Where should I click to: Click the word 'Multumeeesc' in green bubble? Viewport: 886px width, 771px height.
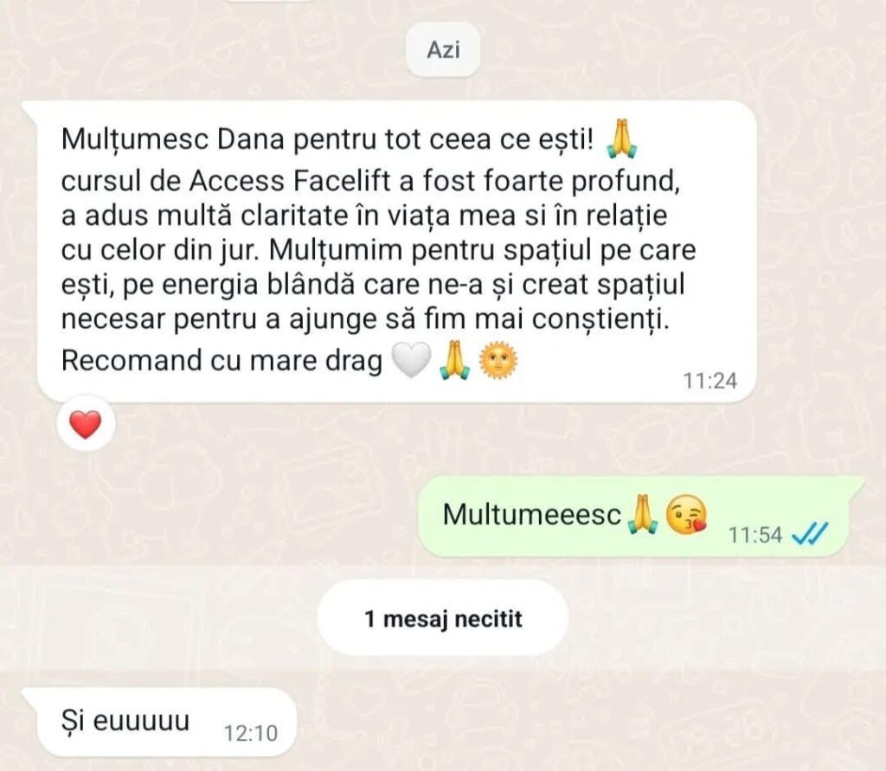click(532, 515)
